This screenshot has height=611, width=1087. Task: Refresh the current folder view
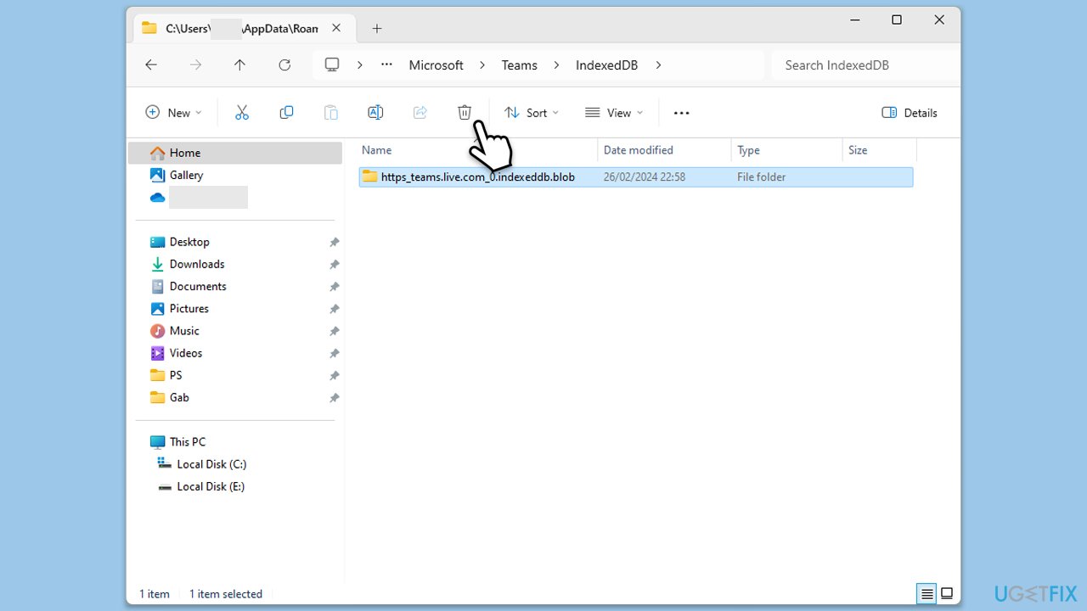pyautogui.click(x=284, y=65)
